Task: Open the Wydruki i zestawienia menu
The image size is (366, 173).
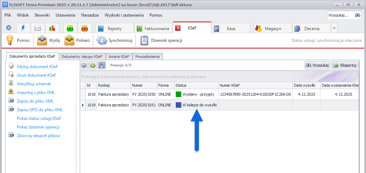Action: (x=124, y=15)
